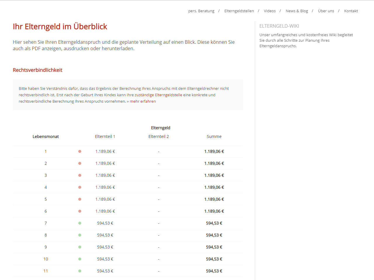Click the Lebensmonat column header
Screen dimensions: 374x280
tap(46, 136)
